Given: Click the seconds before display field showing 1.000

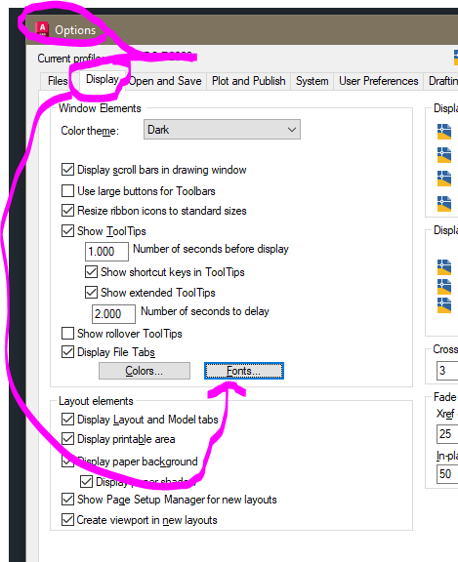Looking at the screenshot, I should (106, 252).
